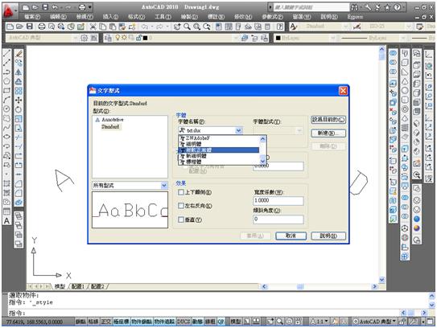Click the dialog Help (說明) button
437x328 pixels.
point(328,236)
